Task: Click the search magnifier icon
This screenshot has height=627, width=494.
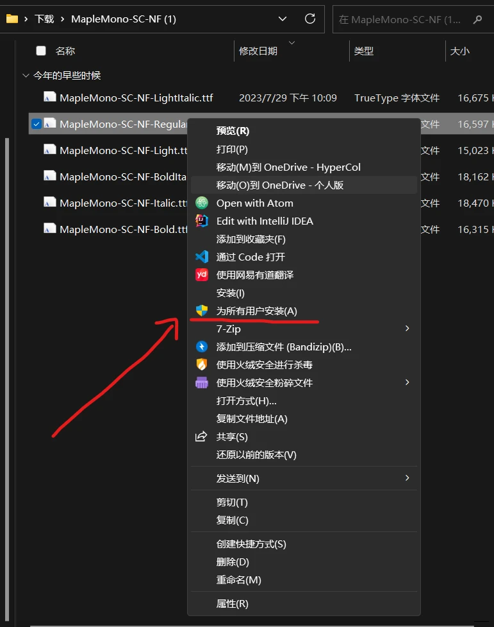Action: coord(477,19)
